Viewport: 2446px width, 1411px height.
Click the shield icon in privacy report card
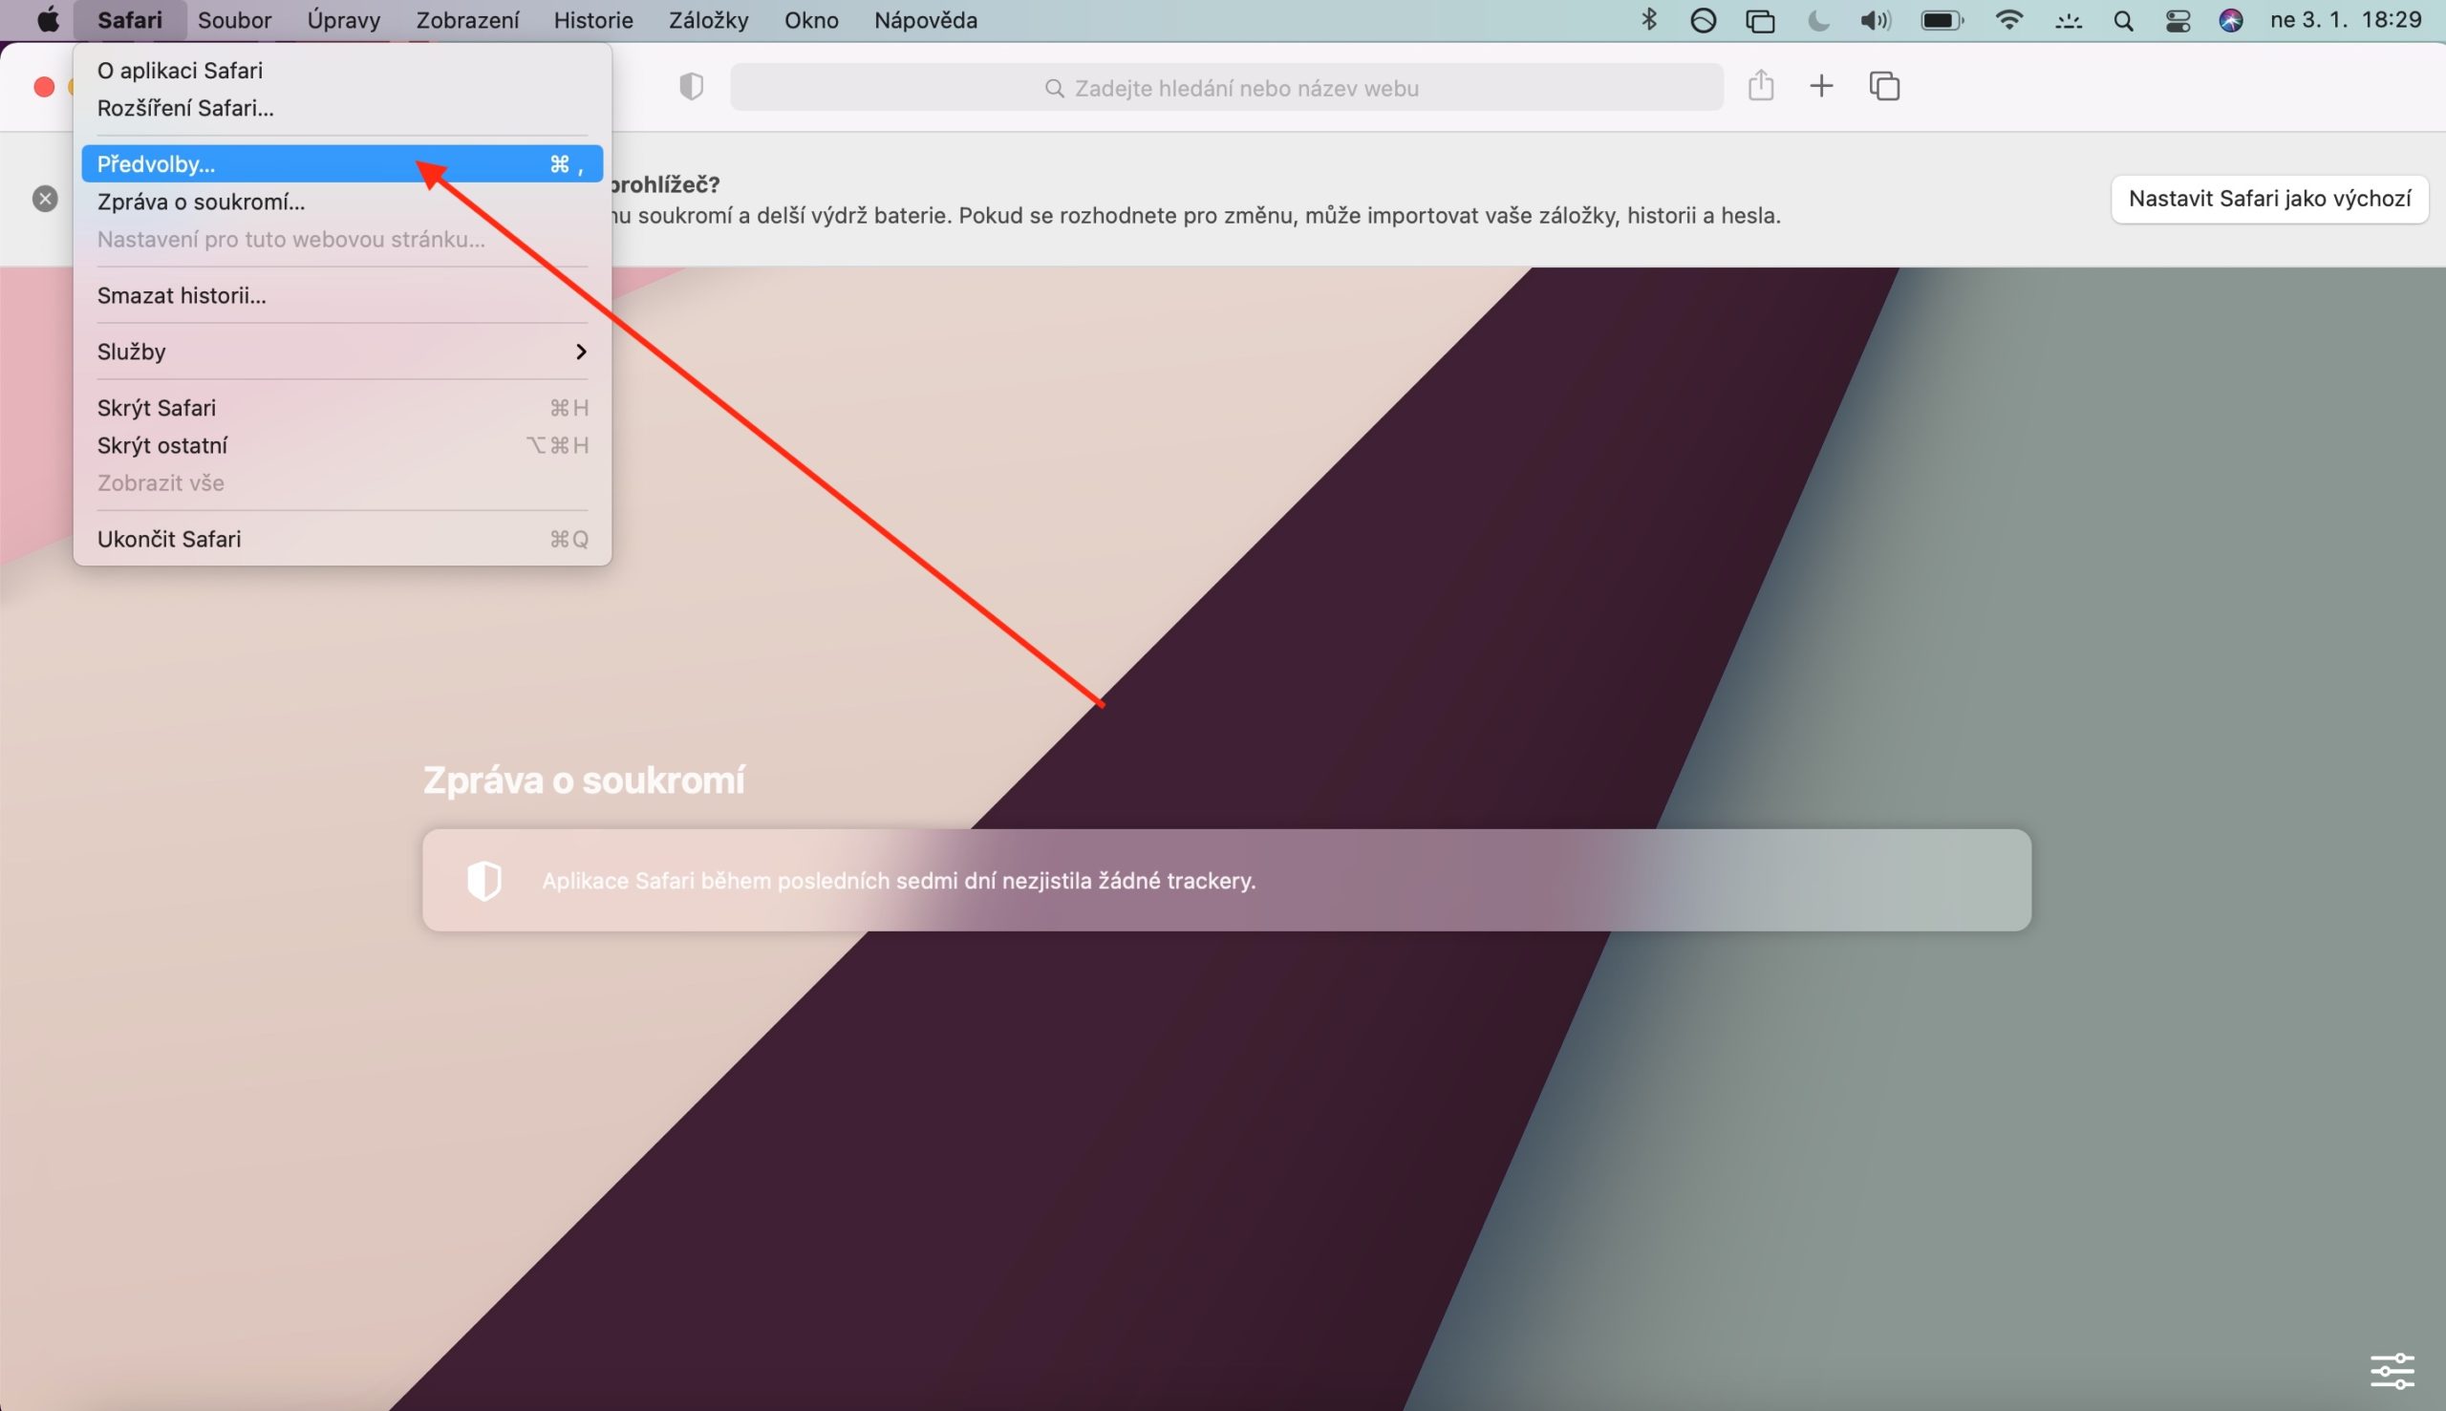coord(483,881)
